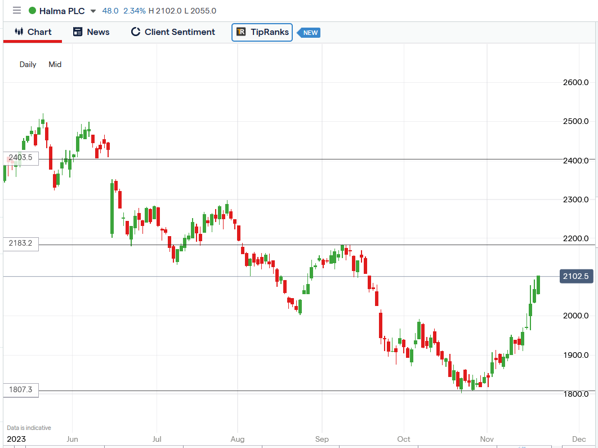
Task: Change the Daily timeframe setting
Action: (28, 64)
